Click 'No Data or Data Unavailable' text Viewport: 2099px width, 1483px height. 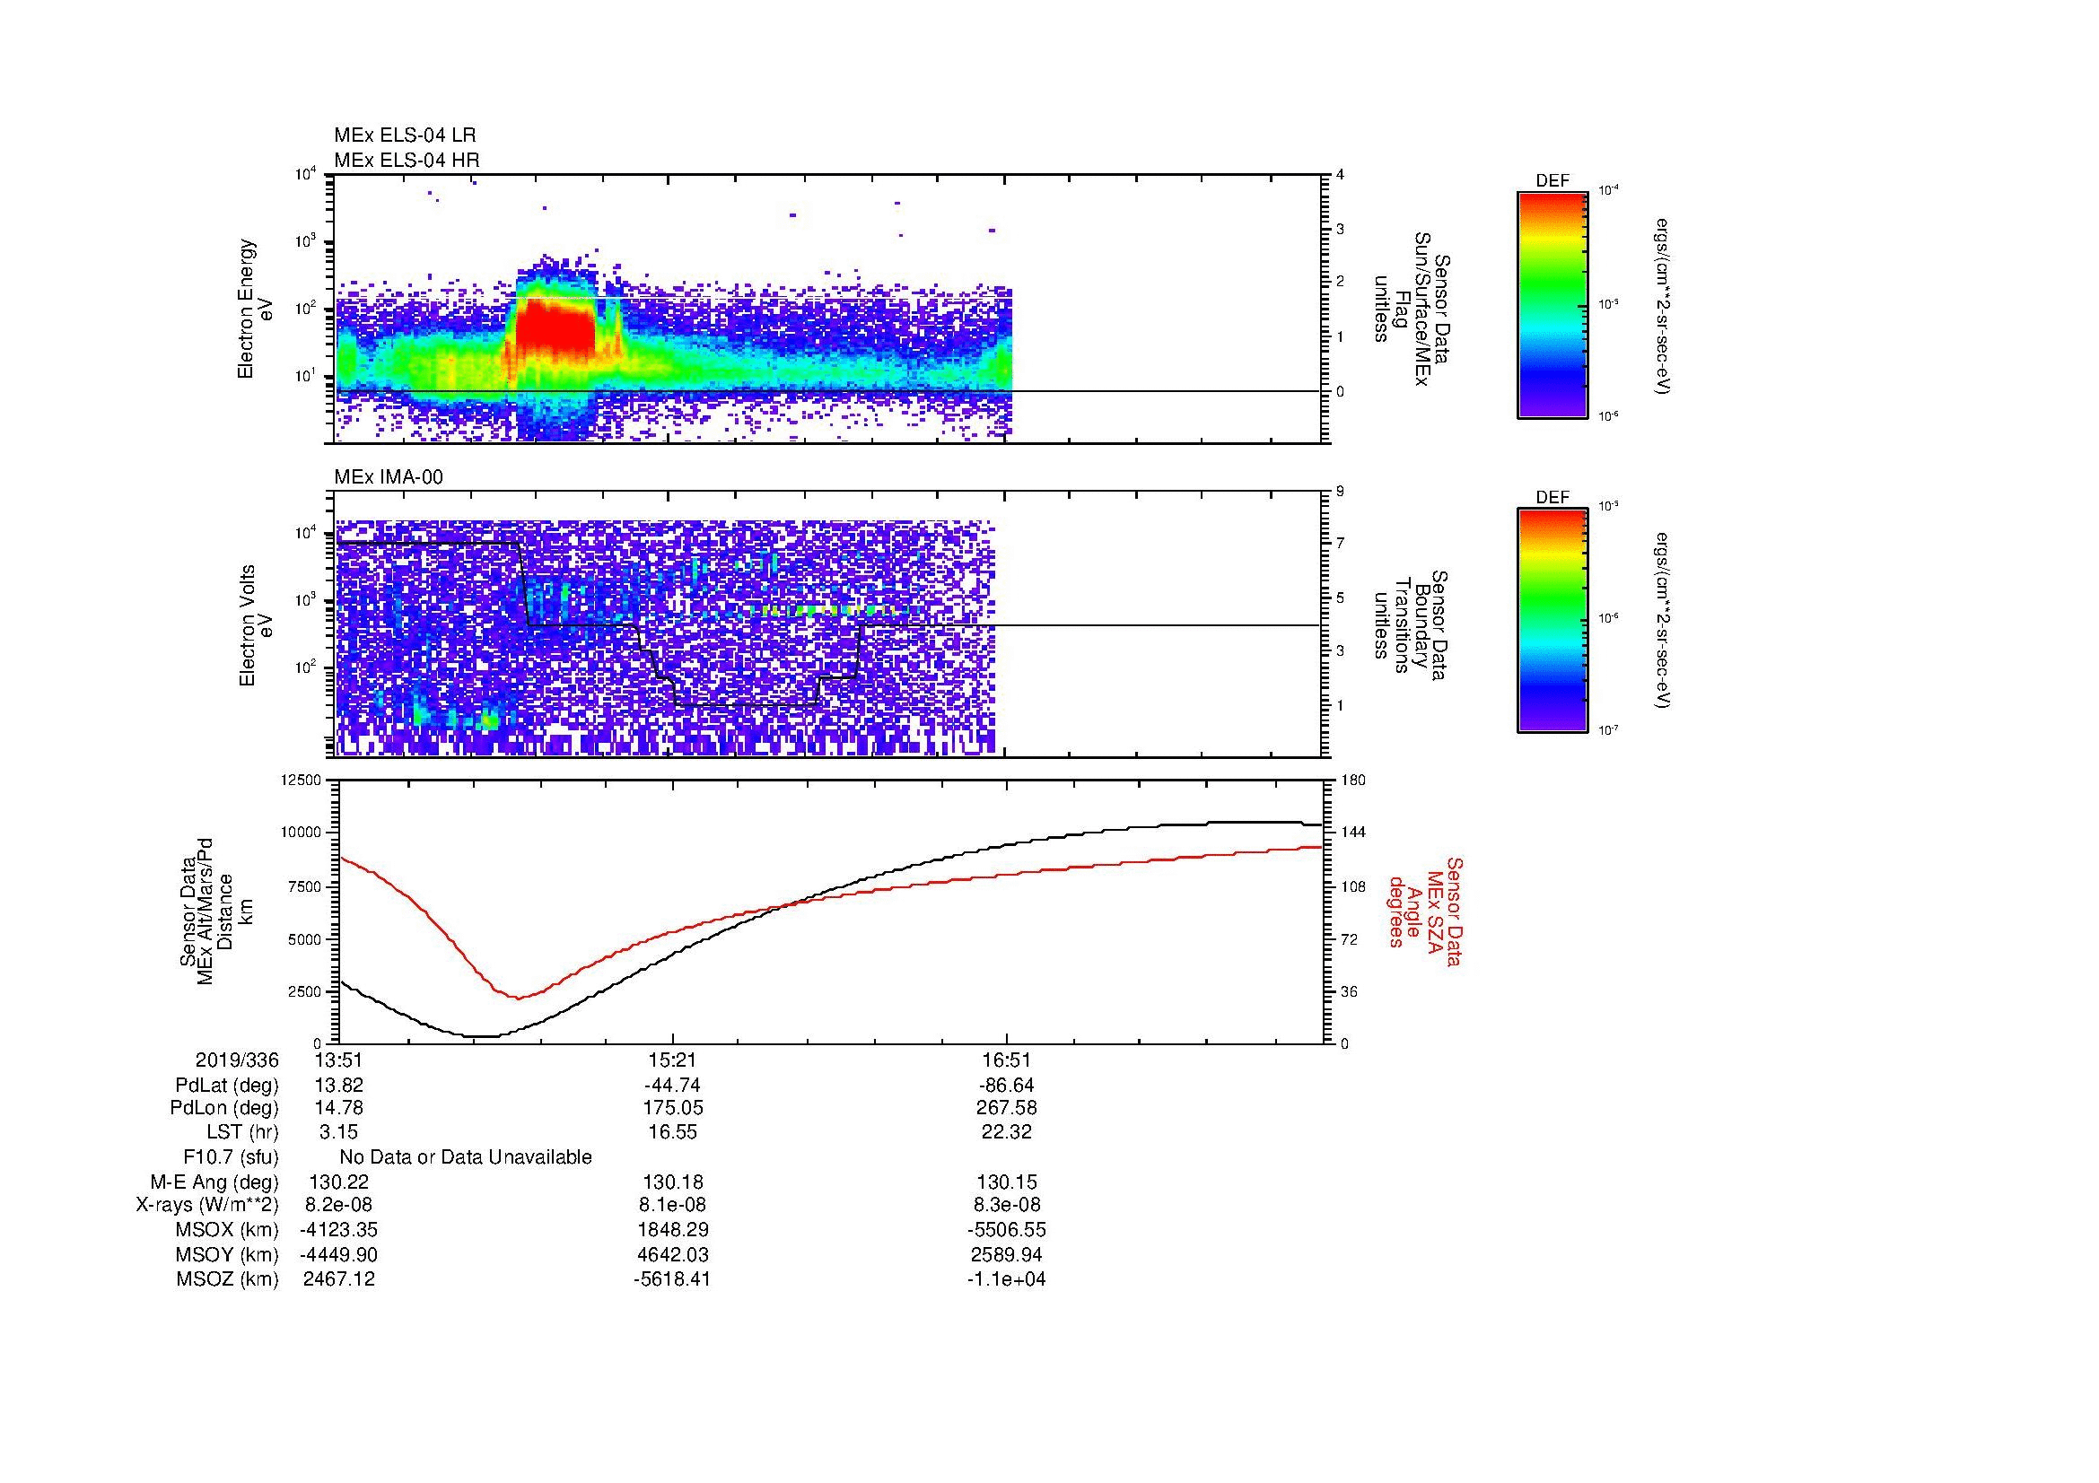point(466,1156)
